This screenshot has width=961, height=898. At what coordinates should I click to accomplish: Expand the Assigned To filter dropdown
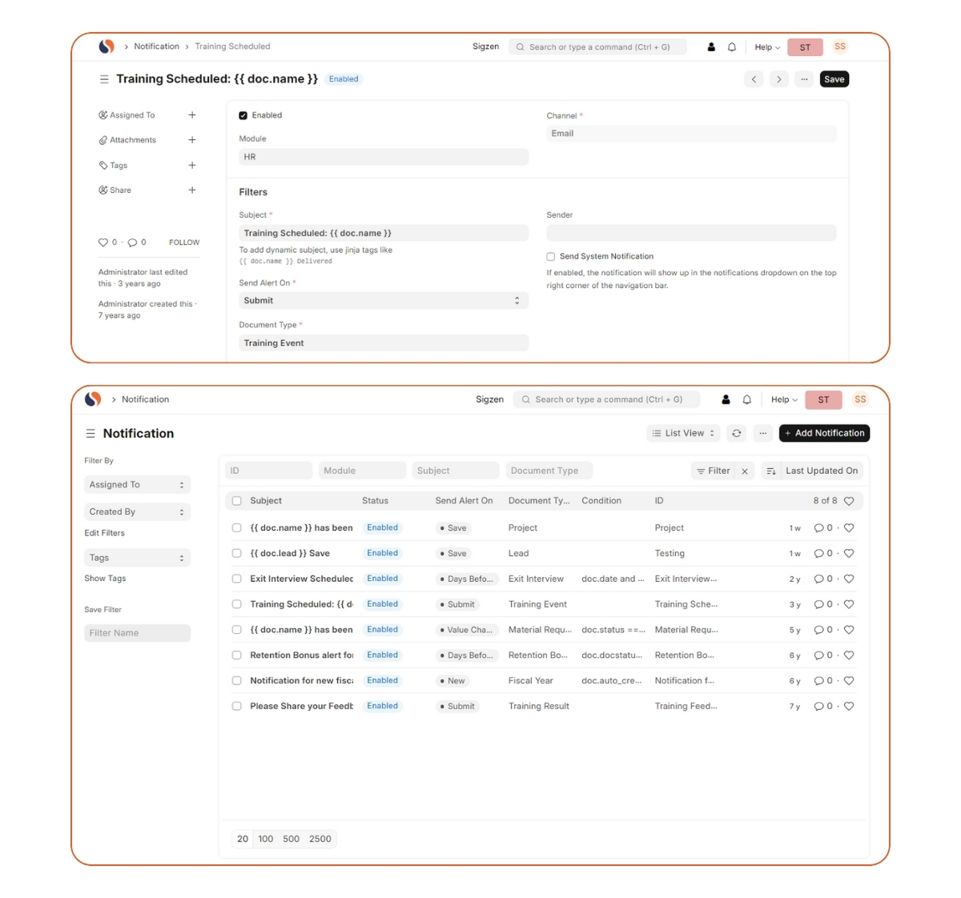(x=137, y=485)
